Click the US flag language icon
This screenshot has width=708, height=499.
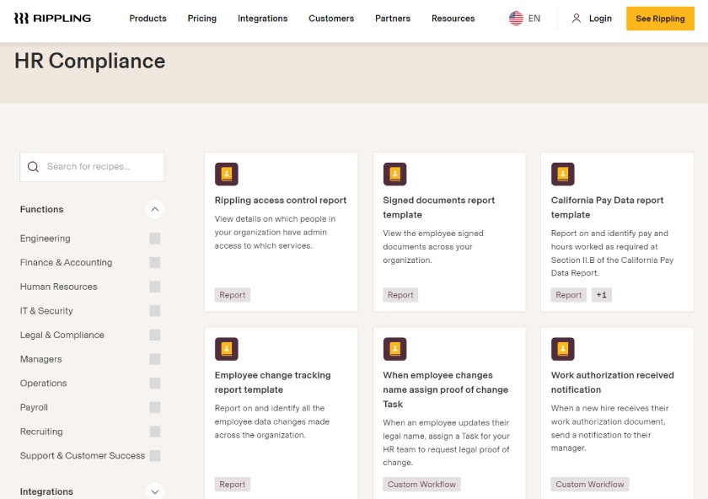pyautogui.click(x=516, y=19)
